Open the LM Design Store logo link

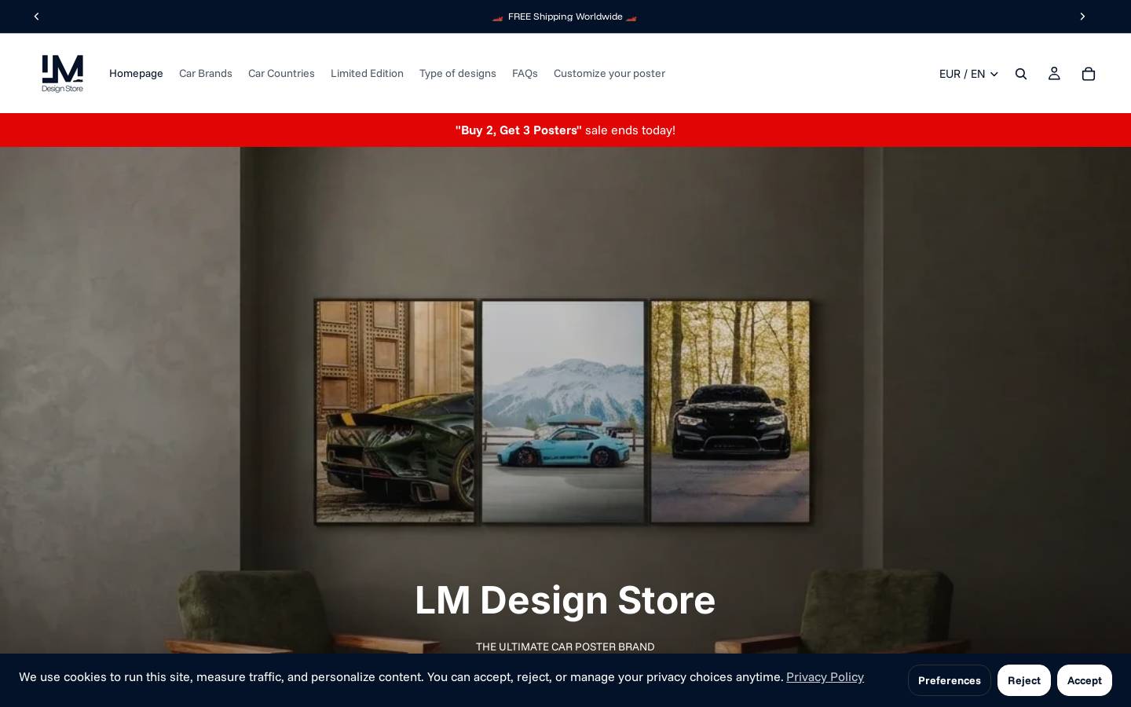[x=62, y=73]
